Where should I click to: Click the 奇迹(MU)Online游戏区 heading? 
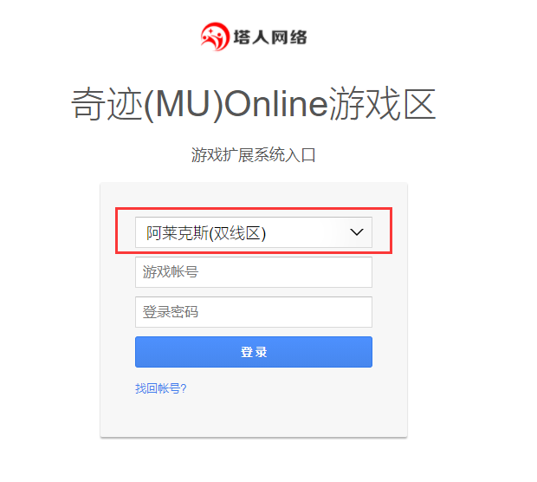pyautogui.click(x=254, y=104)
